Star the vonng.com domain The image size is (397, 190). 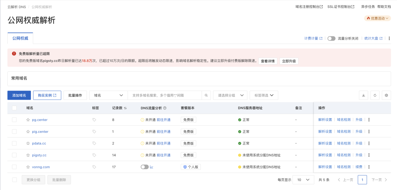coord(28,167)
